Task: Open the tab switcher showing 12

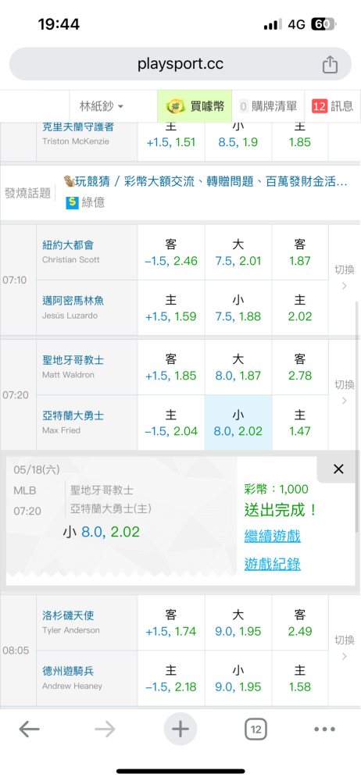Action: click(256, 729)
